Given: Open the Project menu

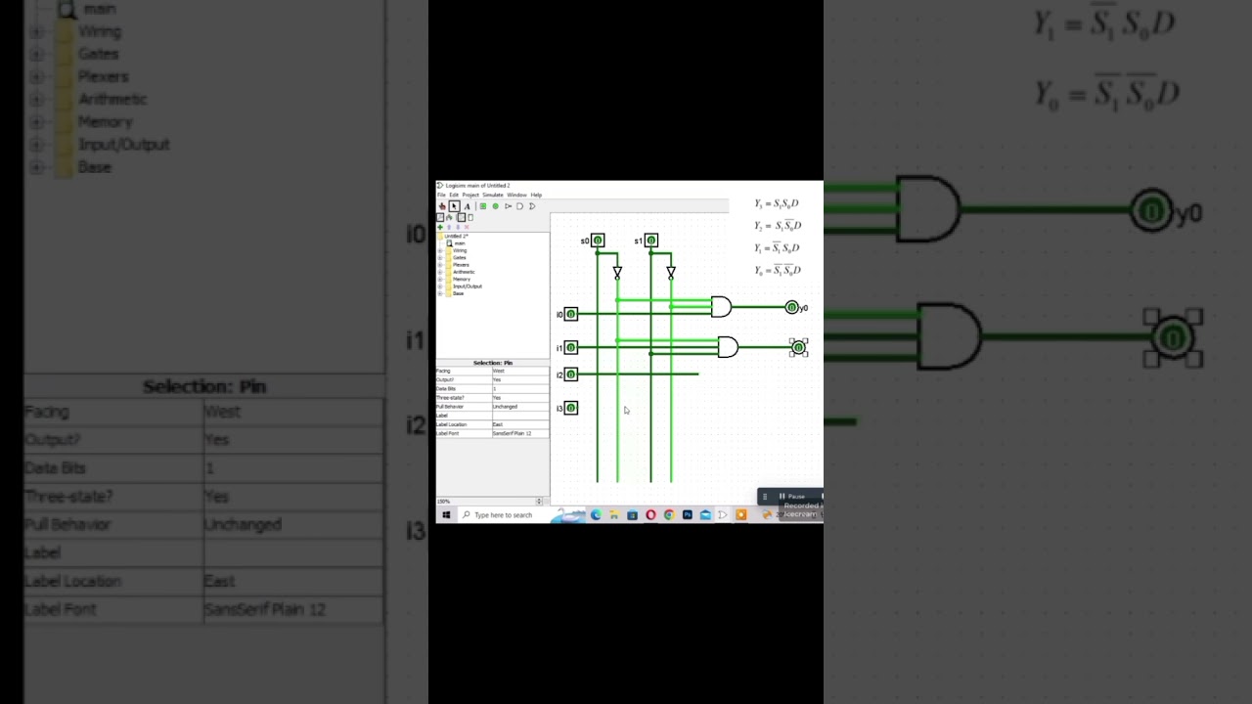Looking at the screenshot, I should (x=470, y=195).
